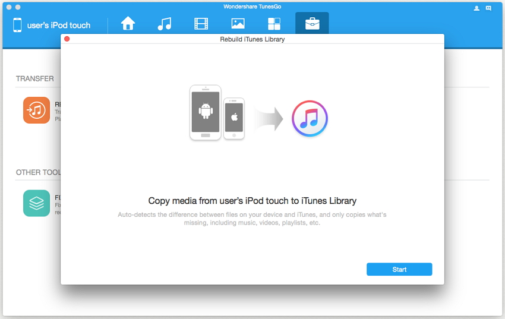This screenshot has width=505, height=319.
Task: Go to the Home tab icon
Action: tap(128, 24)
